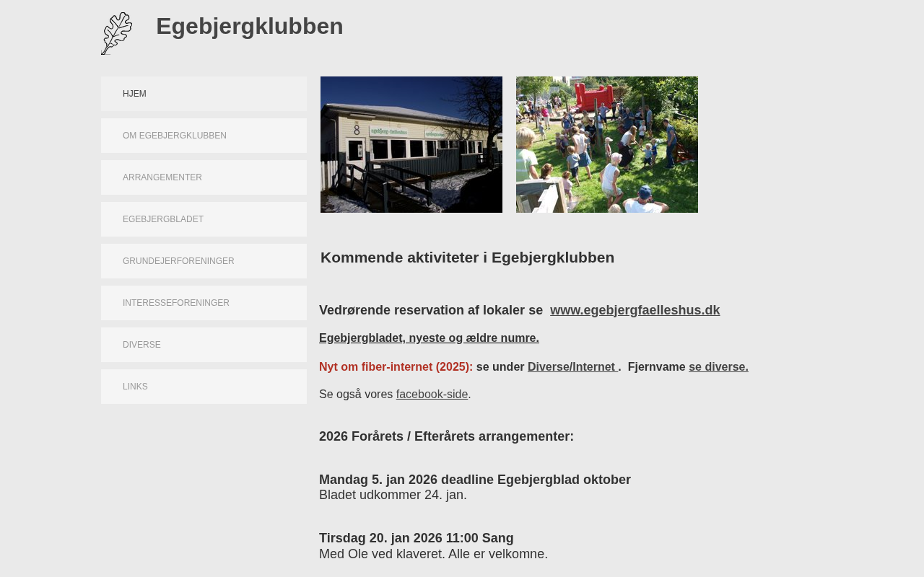Click '2026 Forårets / Efterårets arrangementer:' heading
The height and width of the screenshot is (577, 924).
coord(446,436)
